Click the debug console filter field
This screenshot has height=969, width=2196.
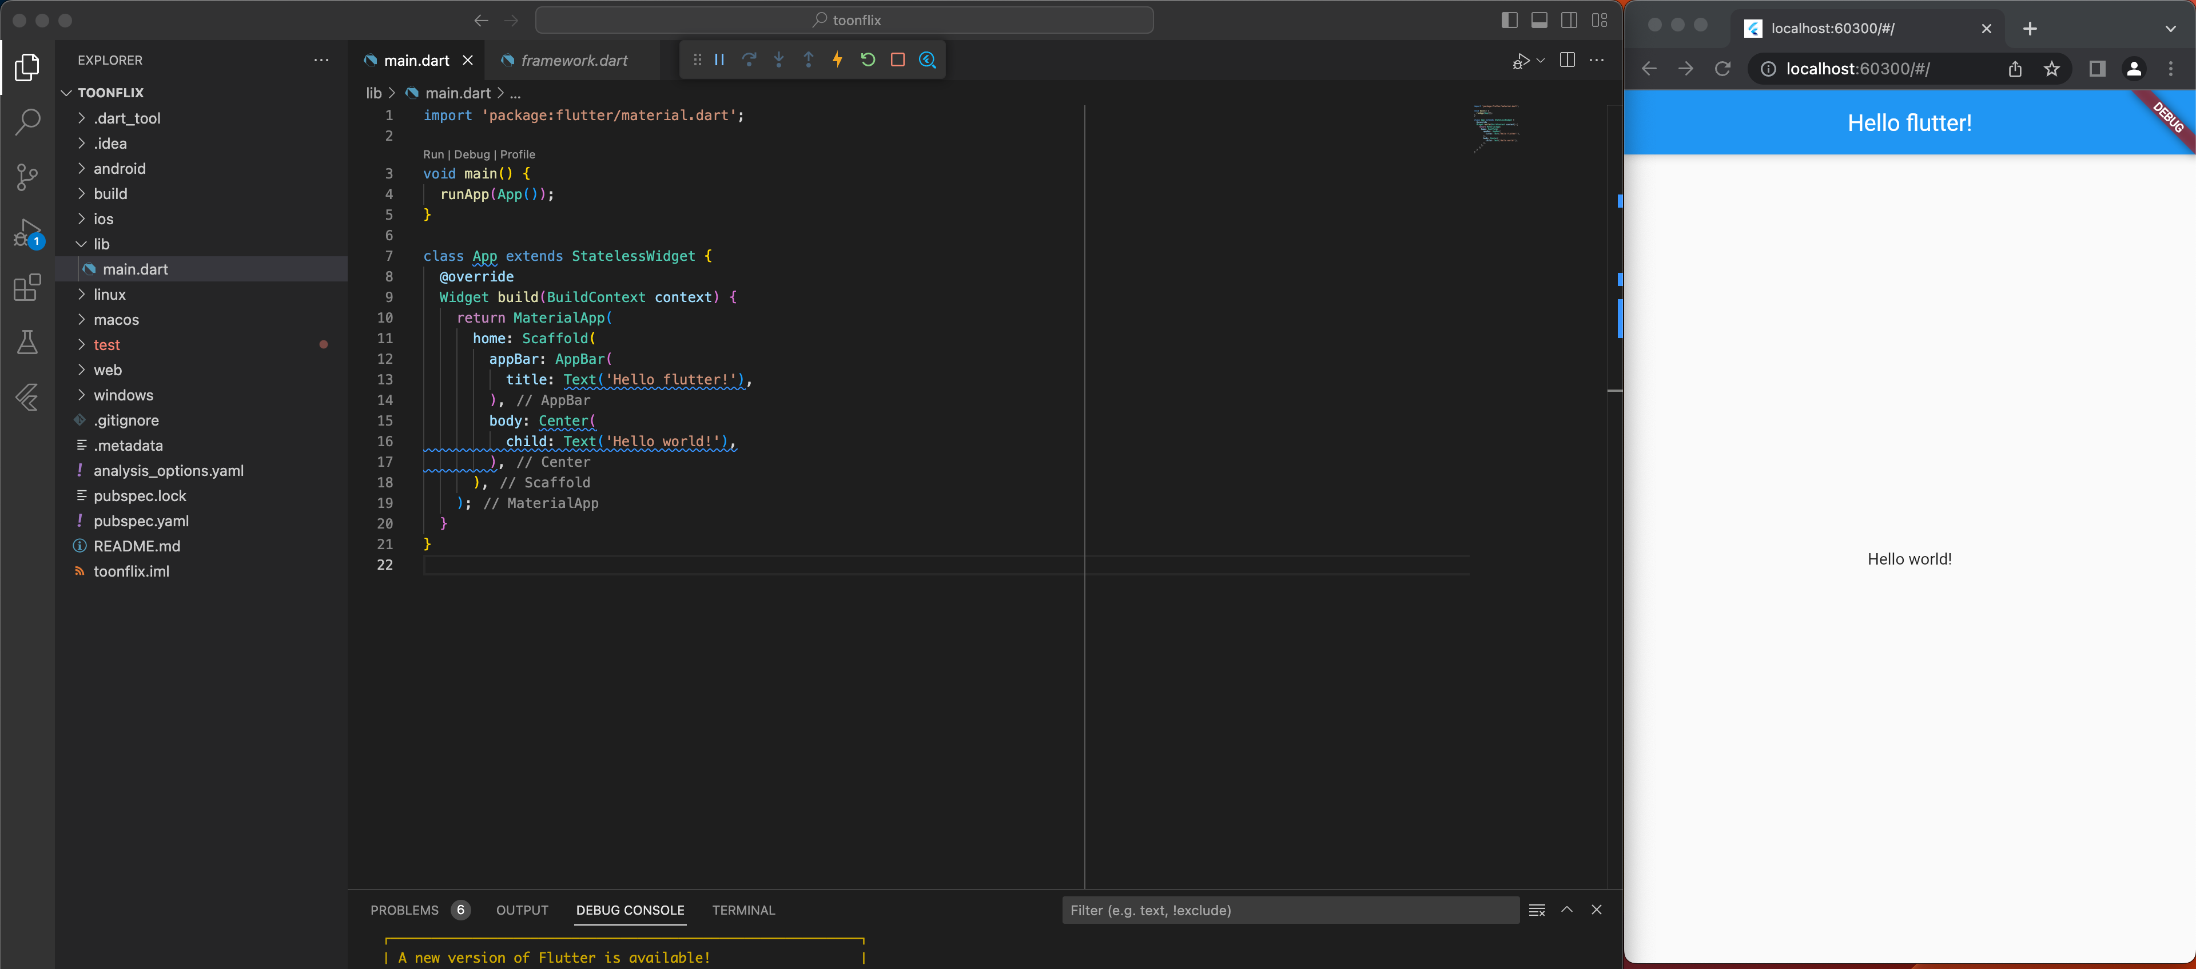pyautogui.click(x=1289, y=910)
